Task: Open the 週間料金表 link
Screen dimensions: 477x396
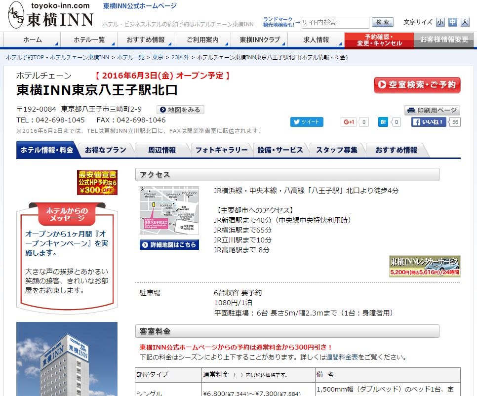Action: pyautogui.click(x=342, y=357)
